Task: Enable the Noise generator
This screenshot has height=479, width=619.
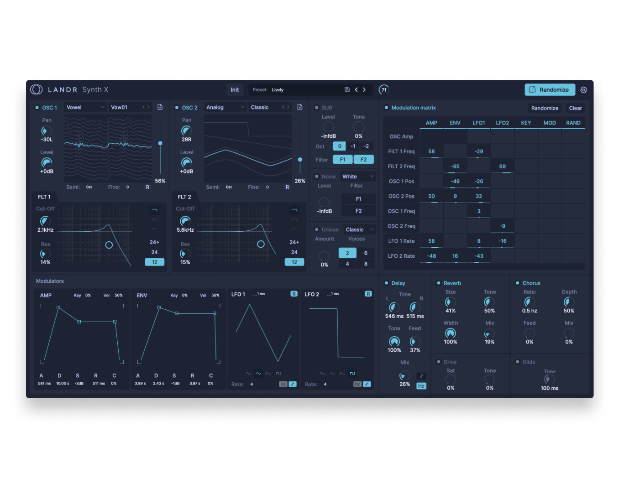Action: coord(317,177)
